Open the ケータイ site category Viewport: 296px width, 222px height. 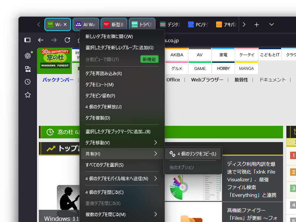click(x=247, y=54)
